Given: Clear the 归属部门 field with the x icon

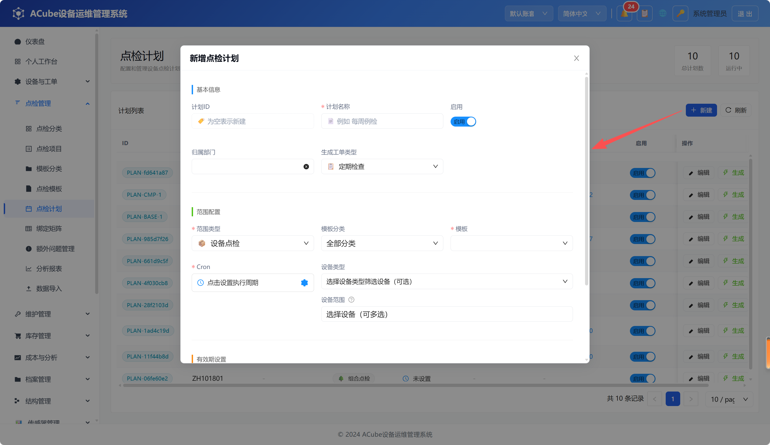Looking at the screenshot, I should click(306, 166).
